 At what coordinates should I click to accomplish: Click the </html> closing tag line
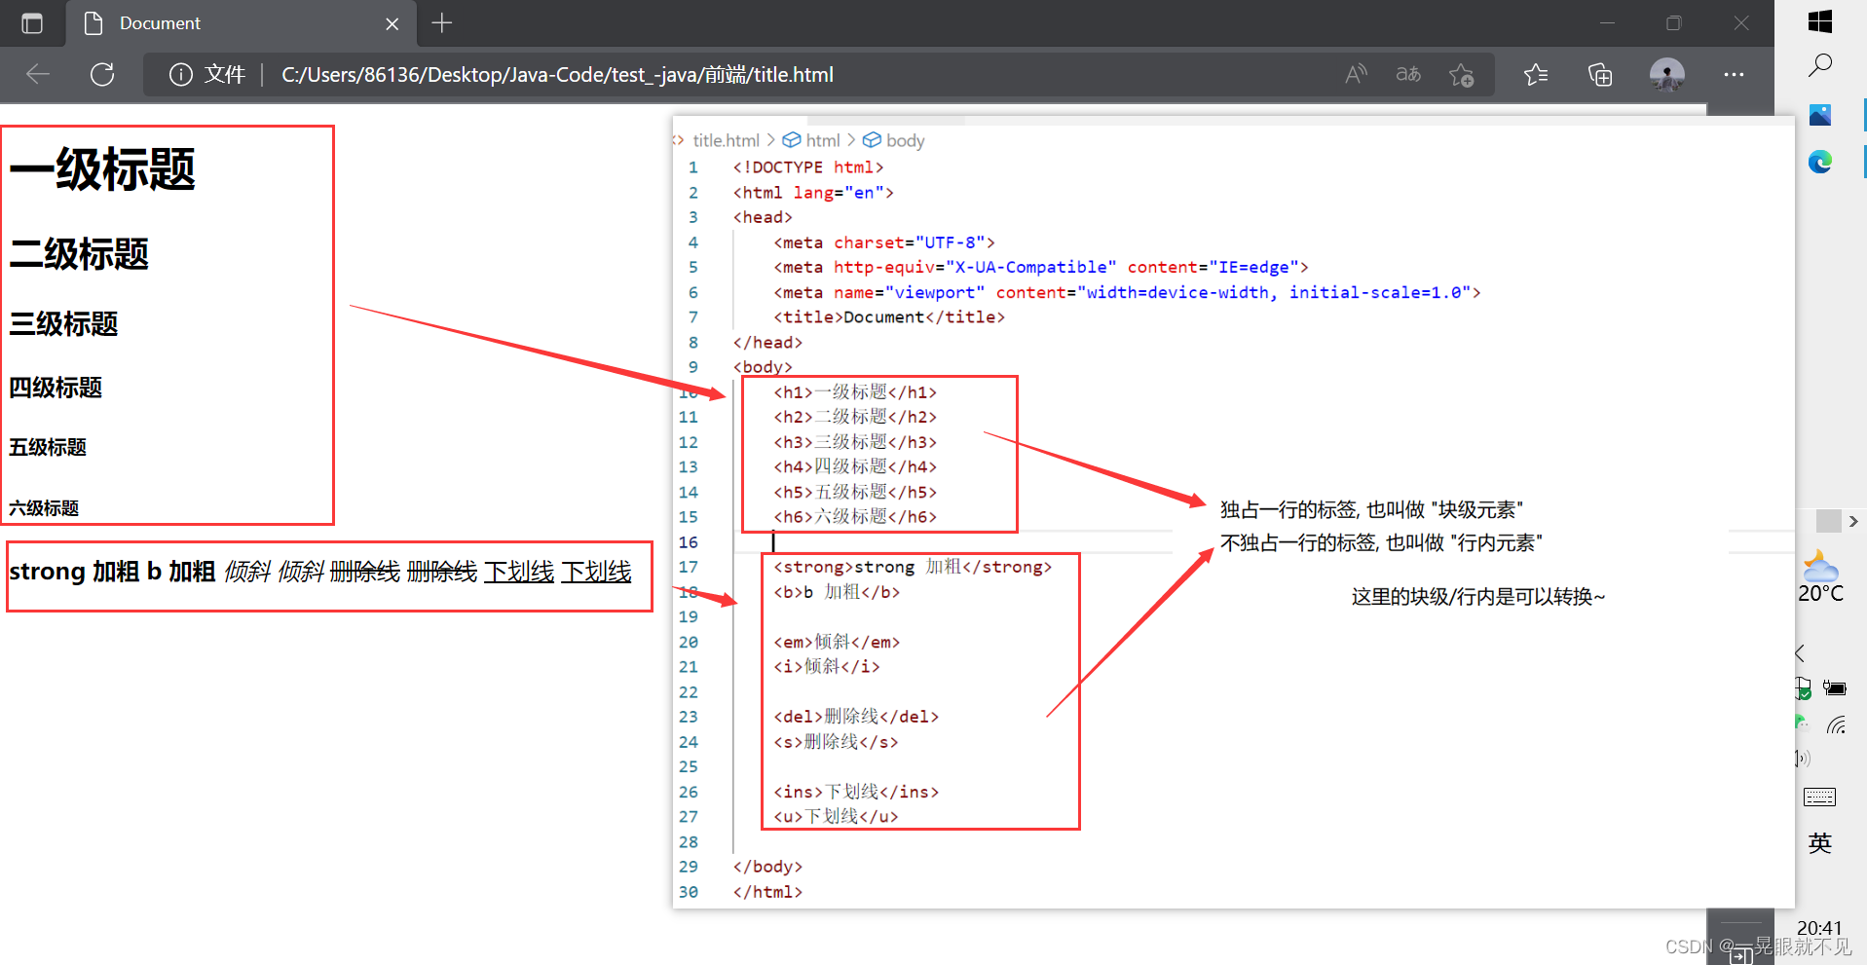pos(767,892)
